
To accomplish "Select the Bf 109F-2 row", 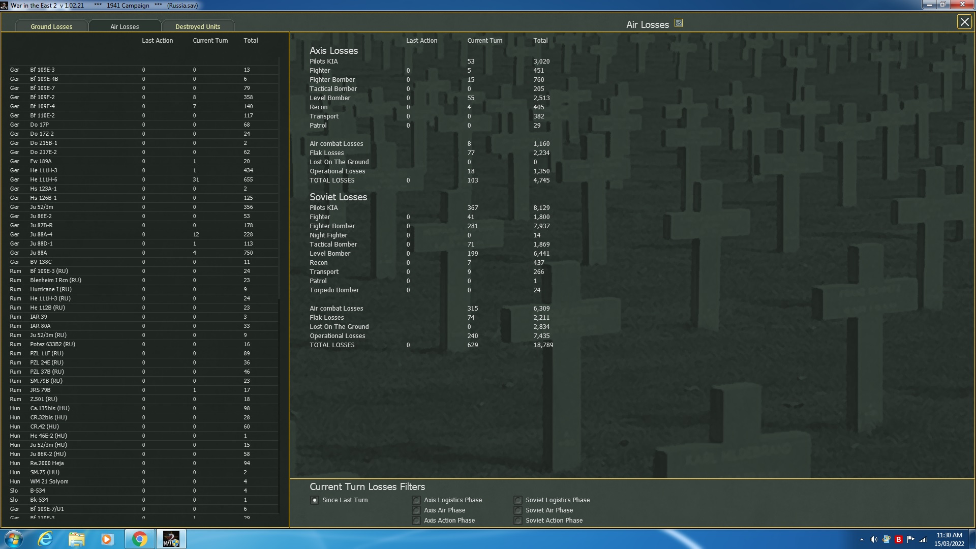I will (x=143, y=97).
